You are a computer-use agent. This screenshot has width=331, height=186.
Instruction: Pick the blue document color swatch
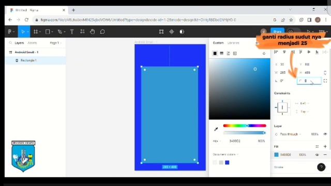click(x=227, y=163)
